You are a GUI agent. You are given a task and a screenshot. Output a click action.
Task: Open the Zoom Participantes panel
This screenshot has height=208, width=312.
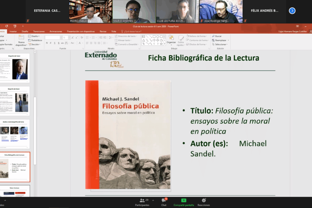142,202
